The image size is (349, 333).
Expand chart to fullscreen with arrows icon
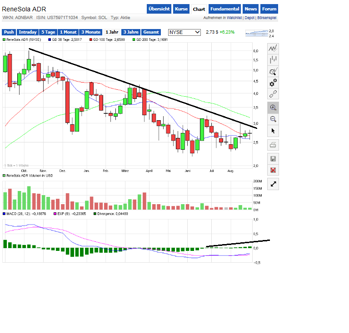pyautogui.click(x=273, y=184)
